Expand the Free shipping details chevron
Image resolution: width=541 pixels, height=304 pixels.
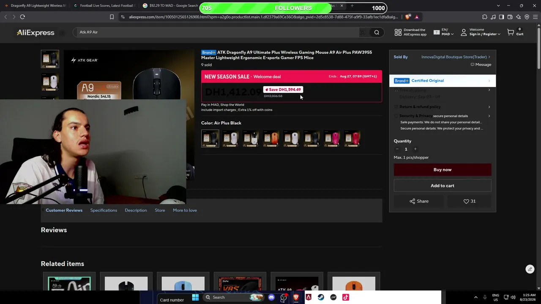[489, 90]
